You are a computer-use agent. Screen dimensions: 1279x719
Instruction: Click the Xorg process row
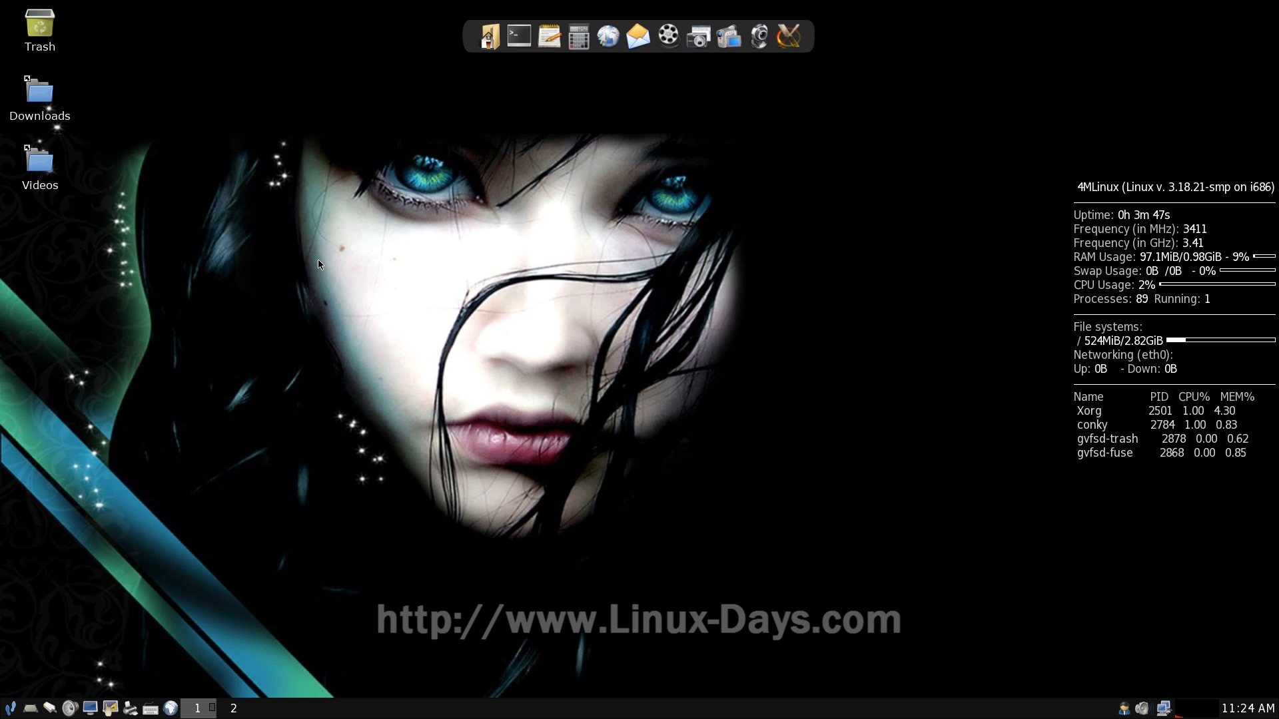click(1156, 411)
